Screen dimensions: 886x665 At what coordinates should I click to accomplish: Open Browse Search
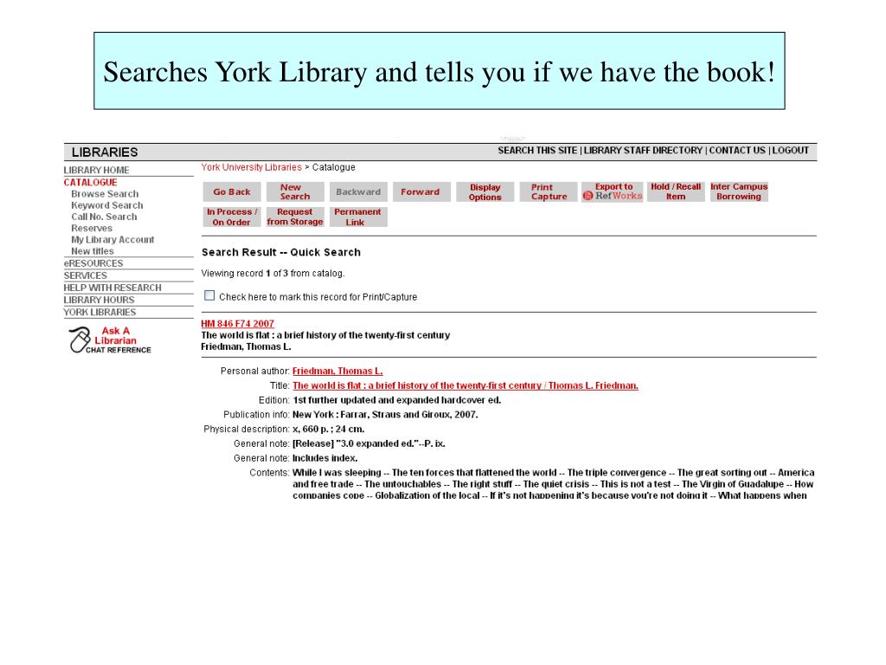point(105,194)
